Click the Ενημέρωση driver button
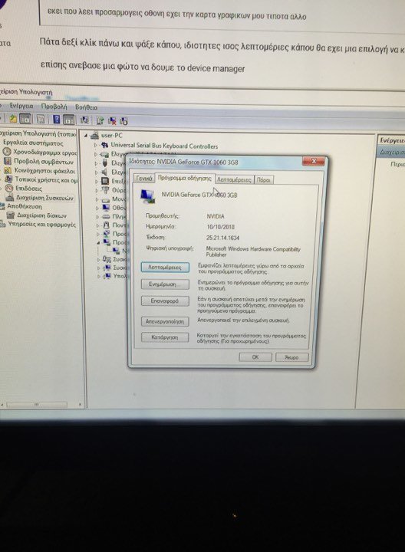The image size is (405, 552). 165,284
